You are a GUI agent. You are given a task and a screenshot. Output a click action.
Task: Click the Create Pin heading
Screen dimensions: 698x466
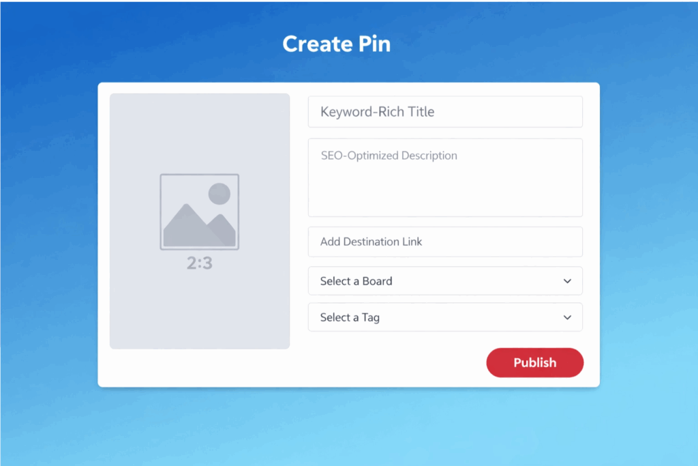click(x=336, y=44)
